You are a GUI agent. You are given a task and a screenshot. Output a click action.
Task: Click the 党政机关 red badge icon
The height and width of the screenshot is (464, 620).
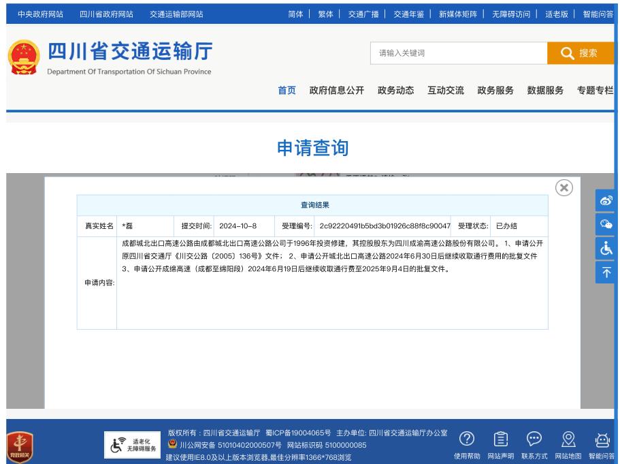coord(20,445)
